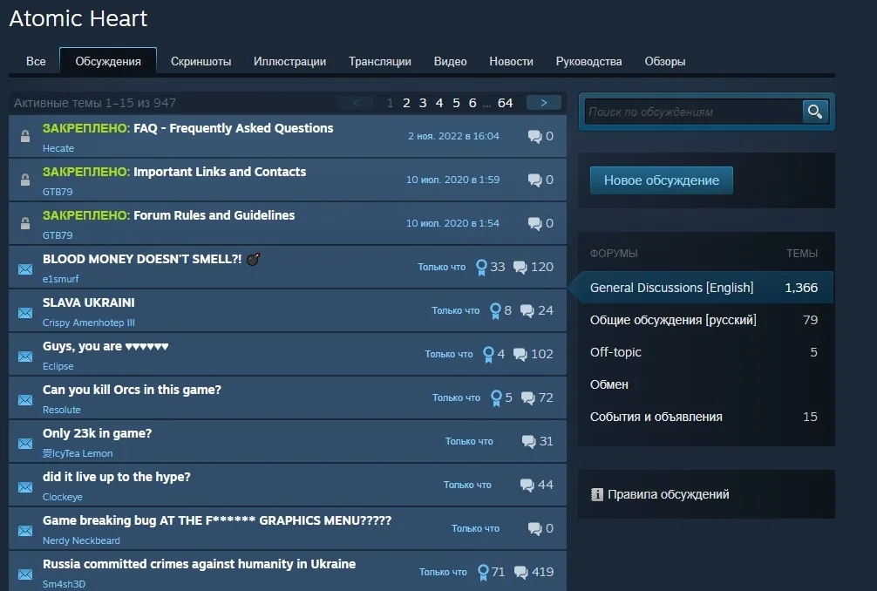The image size is (877, 591).
Task: Click lock icon beside Forum Rules thread
Action: click(25, 223)
